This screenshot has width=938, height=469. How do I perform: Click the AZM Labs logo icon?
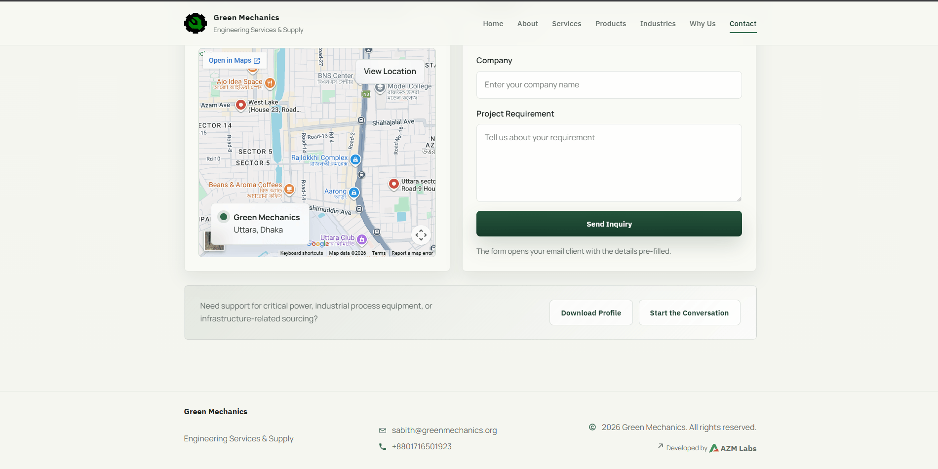point(714,448)
